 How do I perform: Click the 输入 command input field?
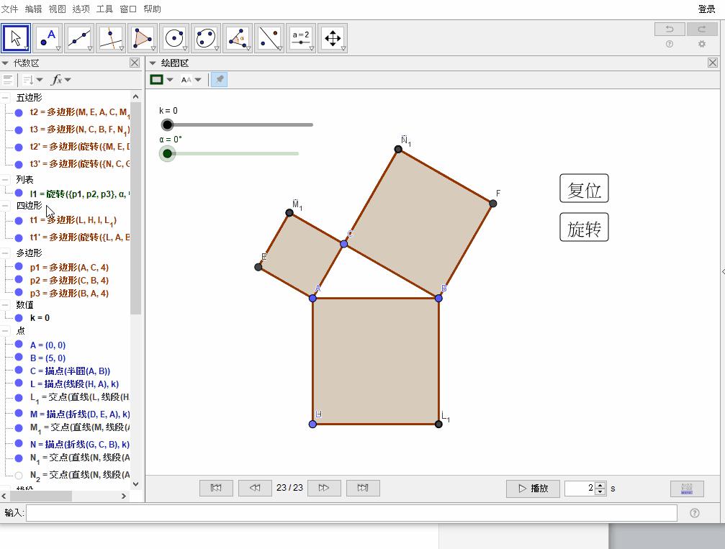coord(351,513)
